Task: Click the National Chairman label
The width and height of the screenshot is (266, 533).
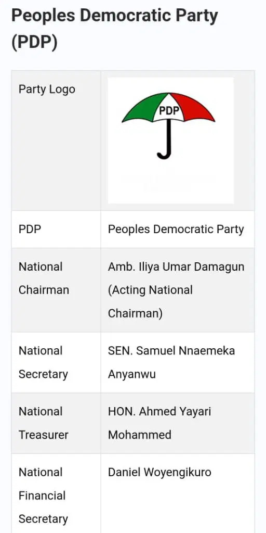Action: click(x=44, y=278)
